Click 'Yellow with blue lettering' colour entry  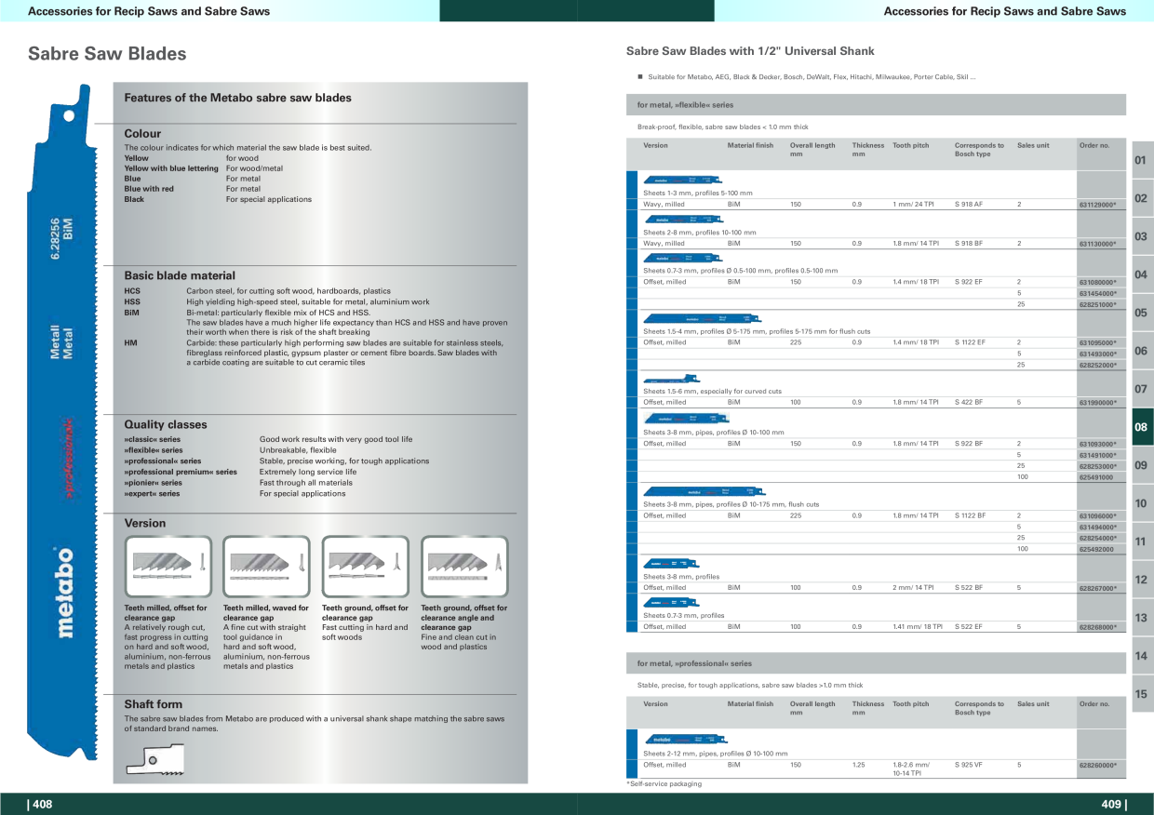171,168
